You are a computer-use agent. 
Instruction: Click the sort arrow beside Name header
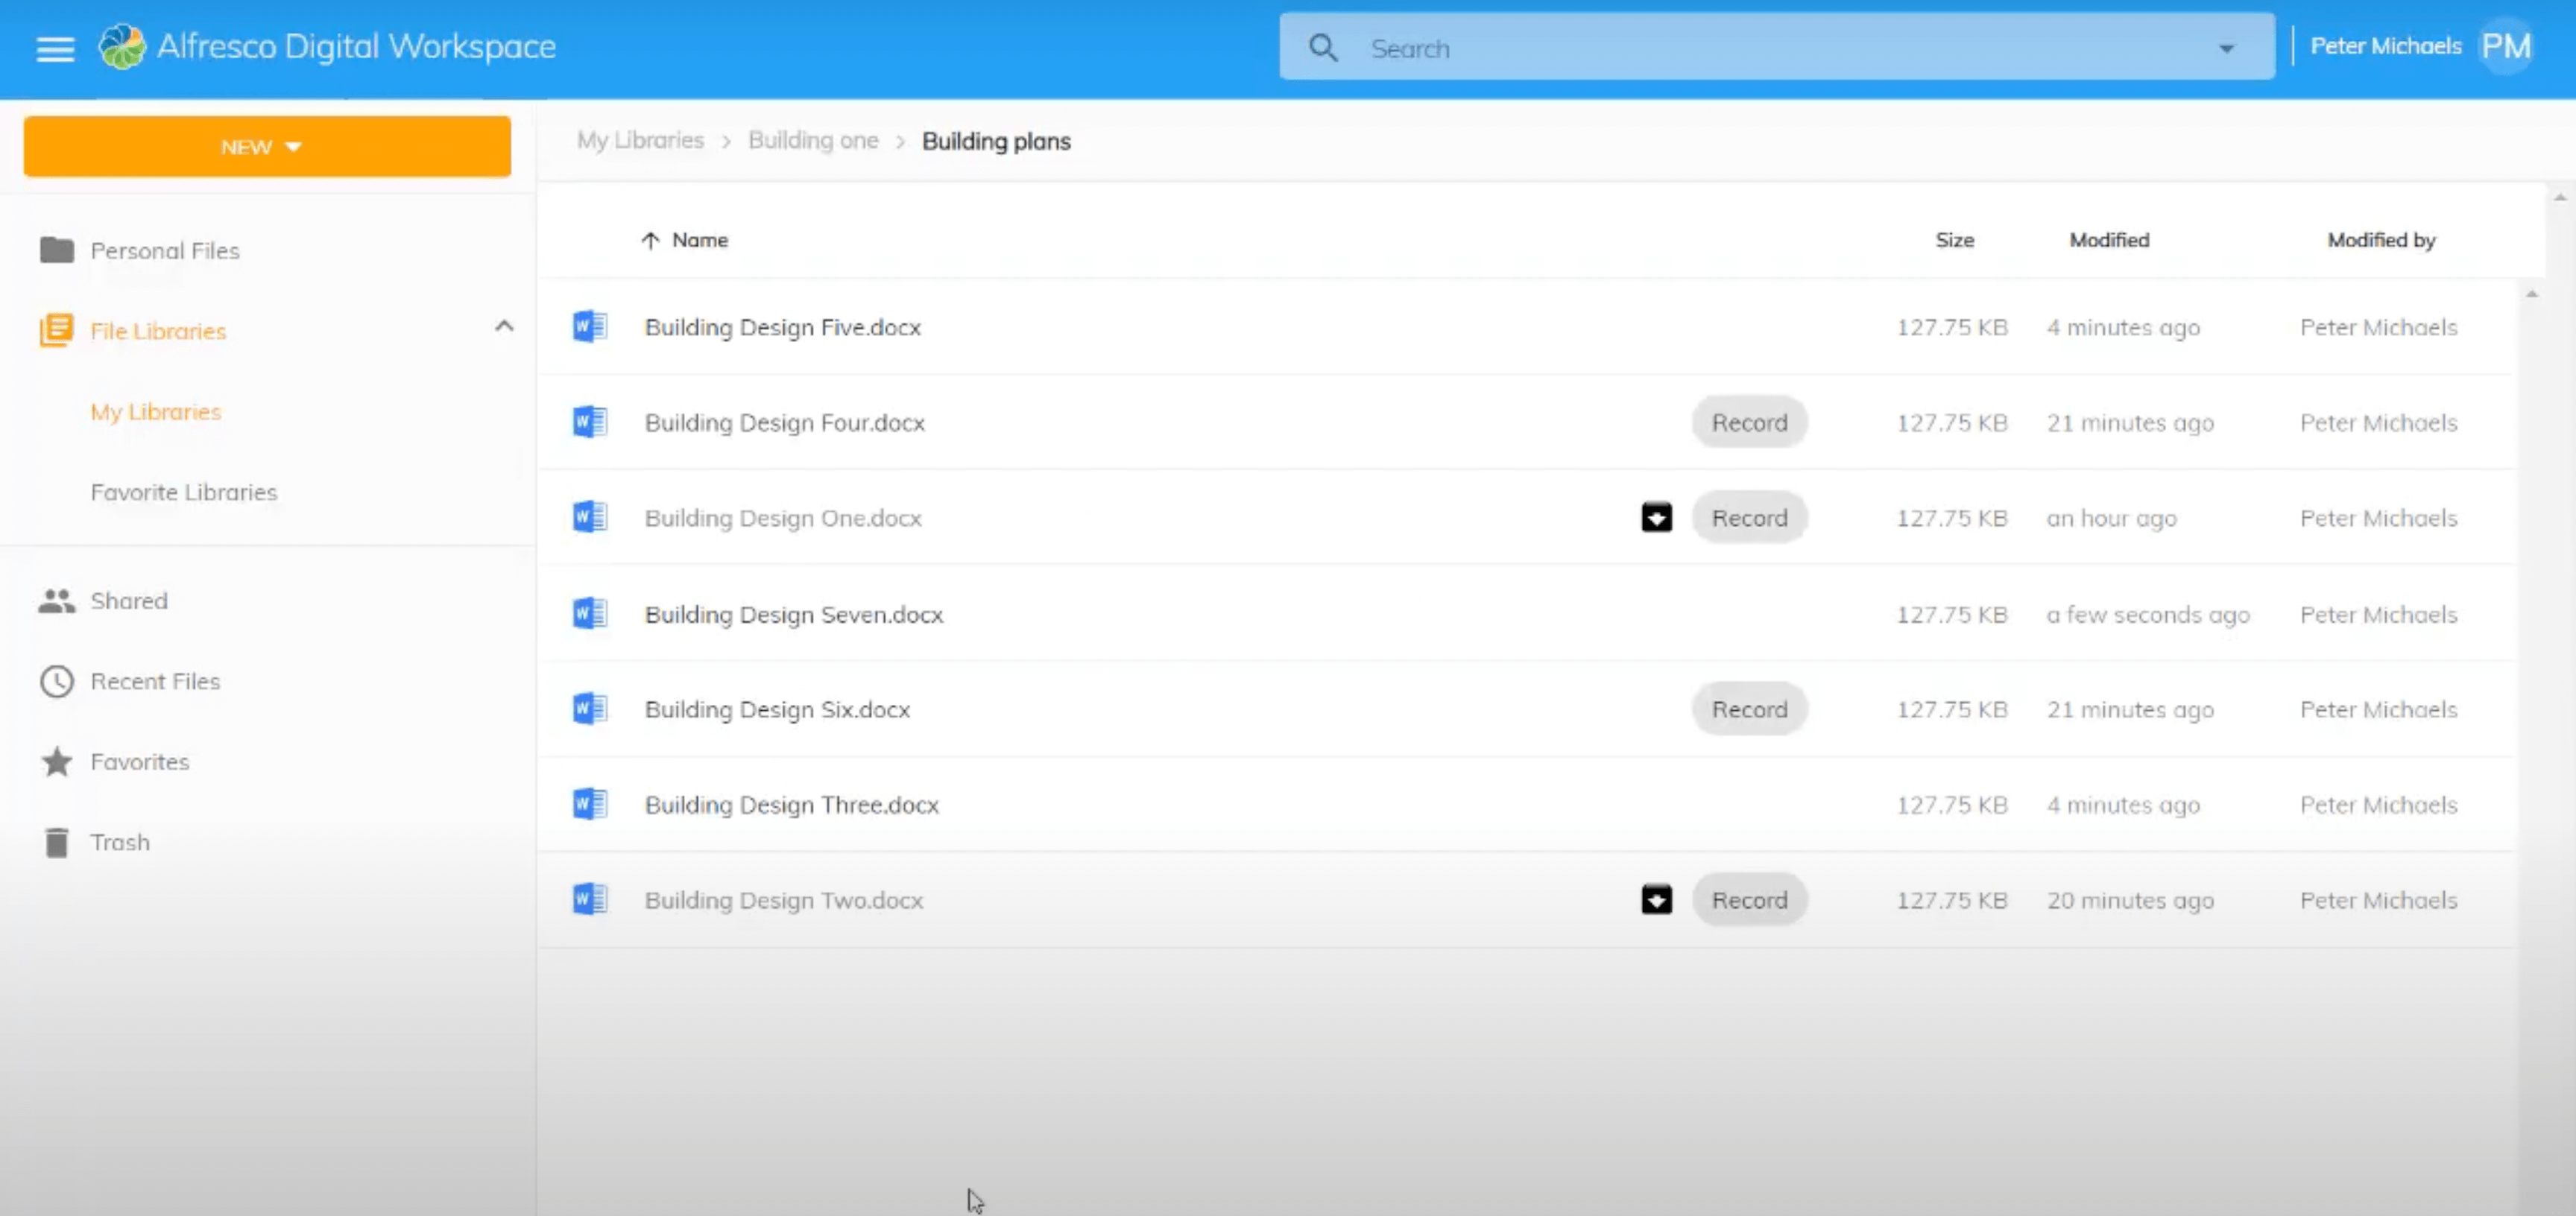pyautogui.click(x=650, y=240)
